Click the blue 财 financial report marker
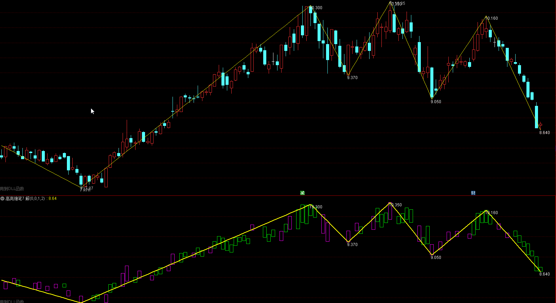Image resolution: width=556 pixels, height=303 pixels. 473,193
